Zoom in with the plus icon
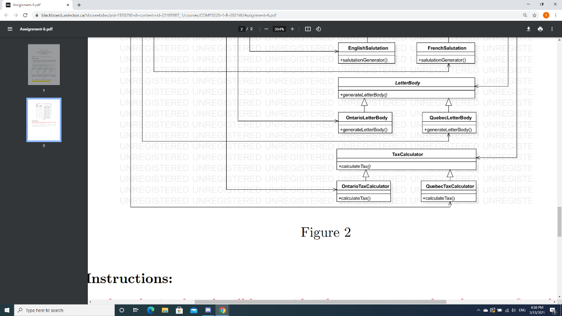Image resolution: width=562 pixels, height=316 pixels. (291, 29)
